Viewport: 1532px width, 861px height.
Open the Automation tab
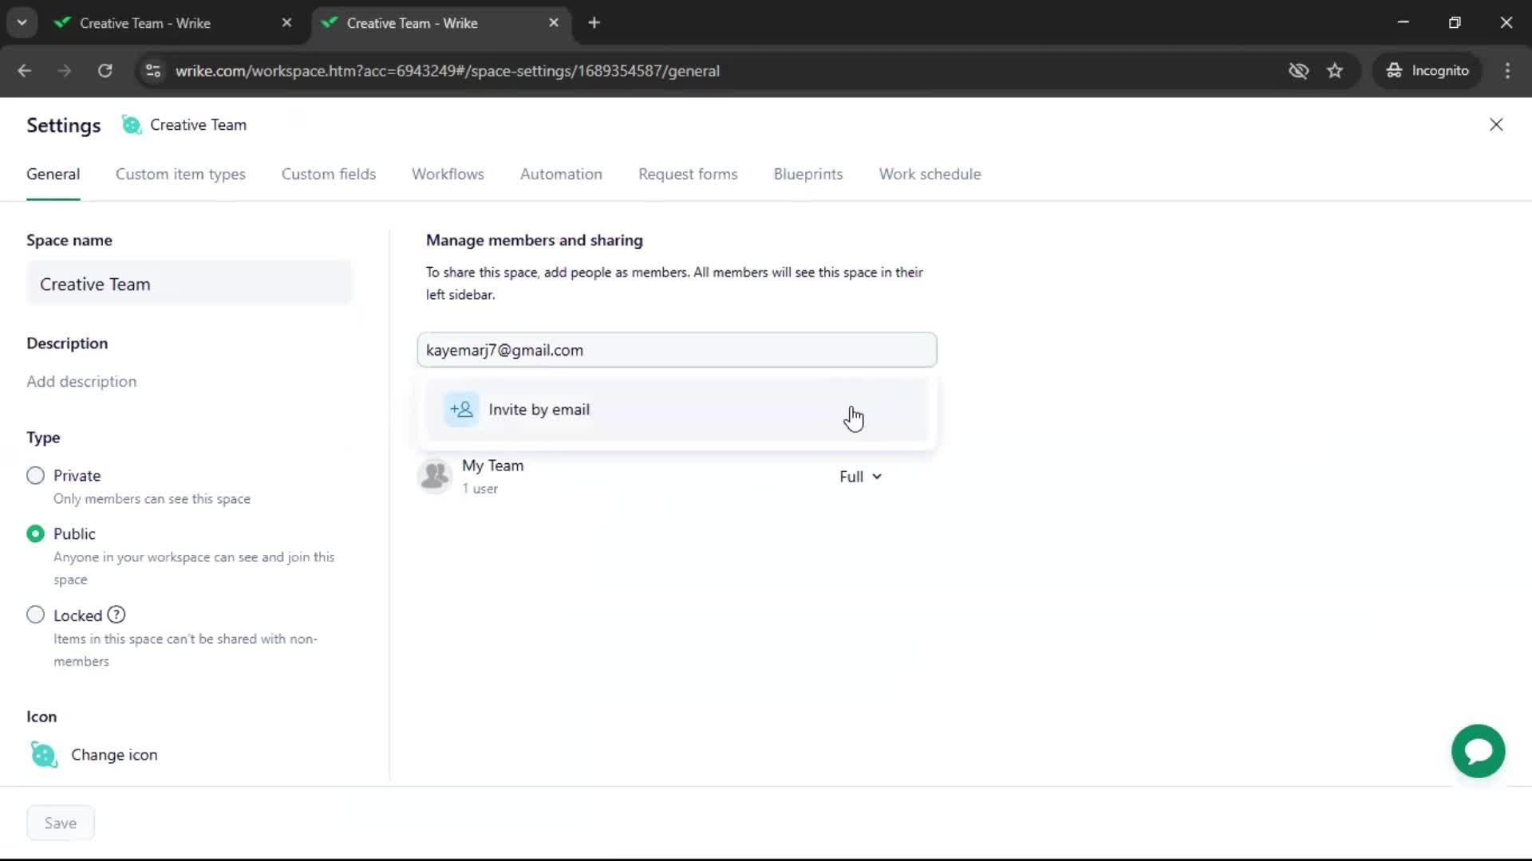point(561,175)
